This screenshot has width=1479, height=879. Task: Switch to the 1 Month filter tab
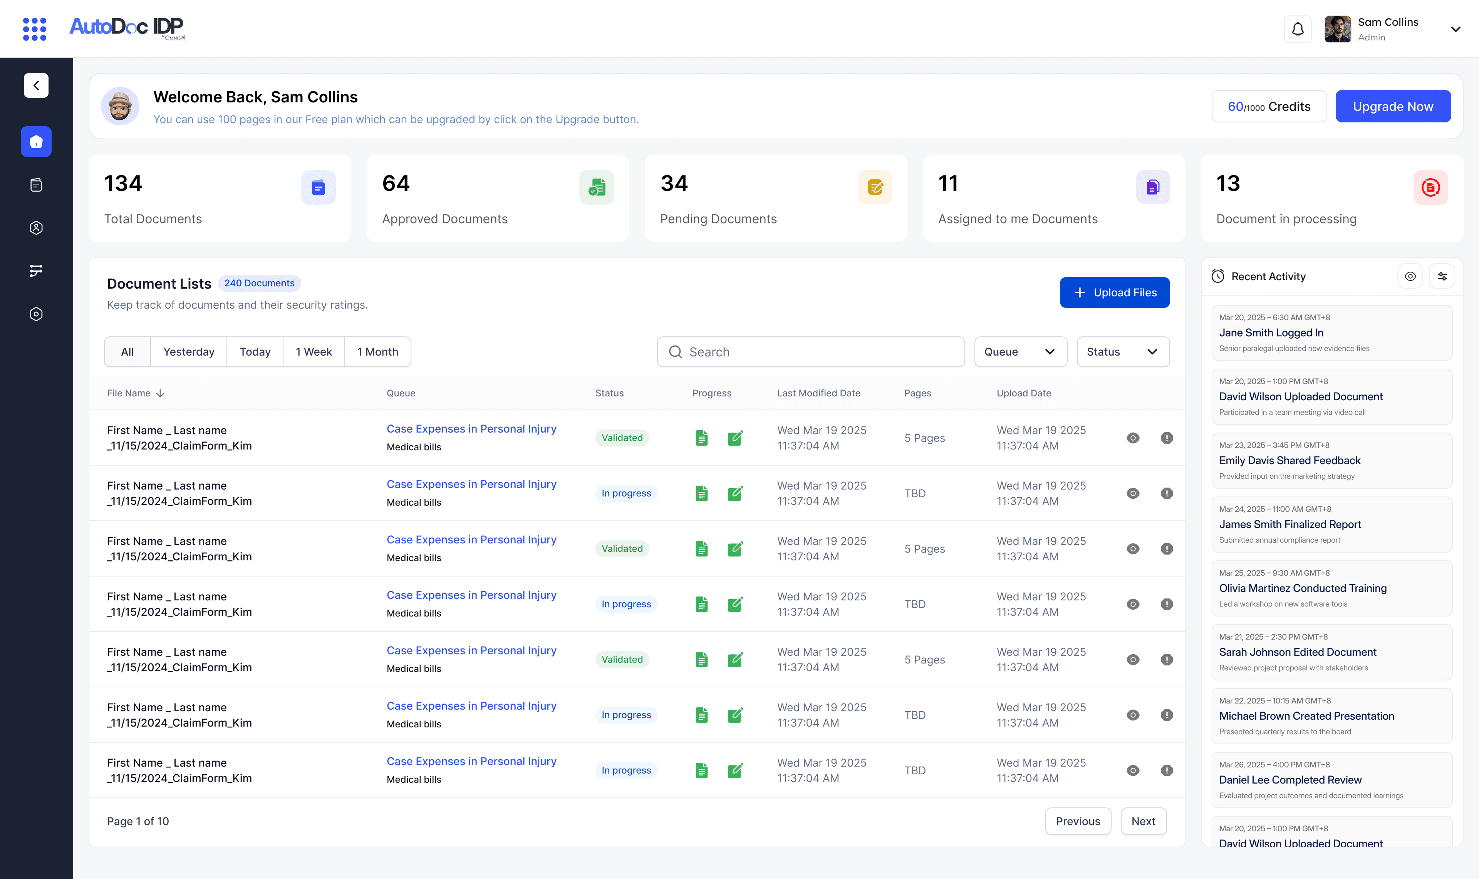(377, 352)
